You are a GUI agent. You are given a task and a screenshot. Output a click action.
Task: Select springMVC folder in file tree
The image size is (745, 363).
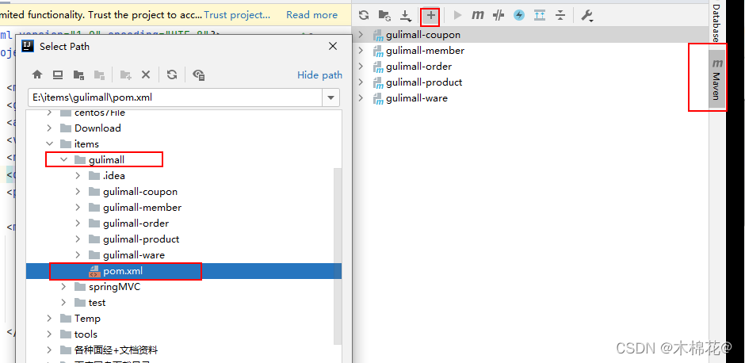(107, 287)
